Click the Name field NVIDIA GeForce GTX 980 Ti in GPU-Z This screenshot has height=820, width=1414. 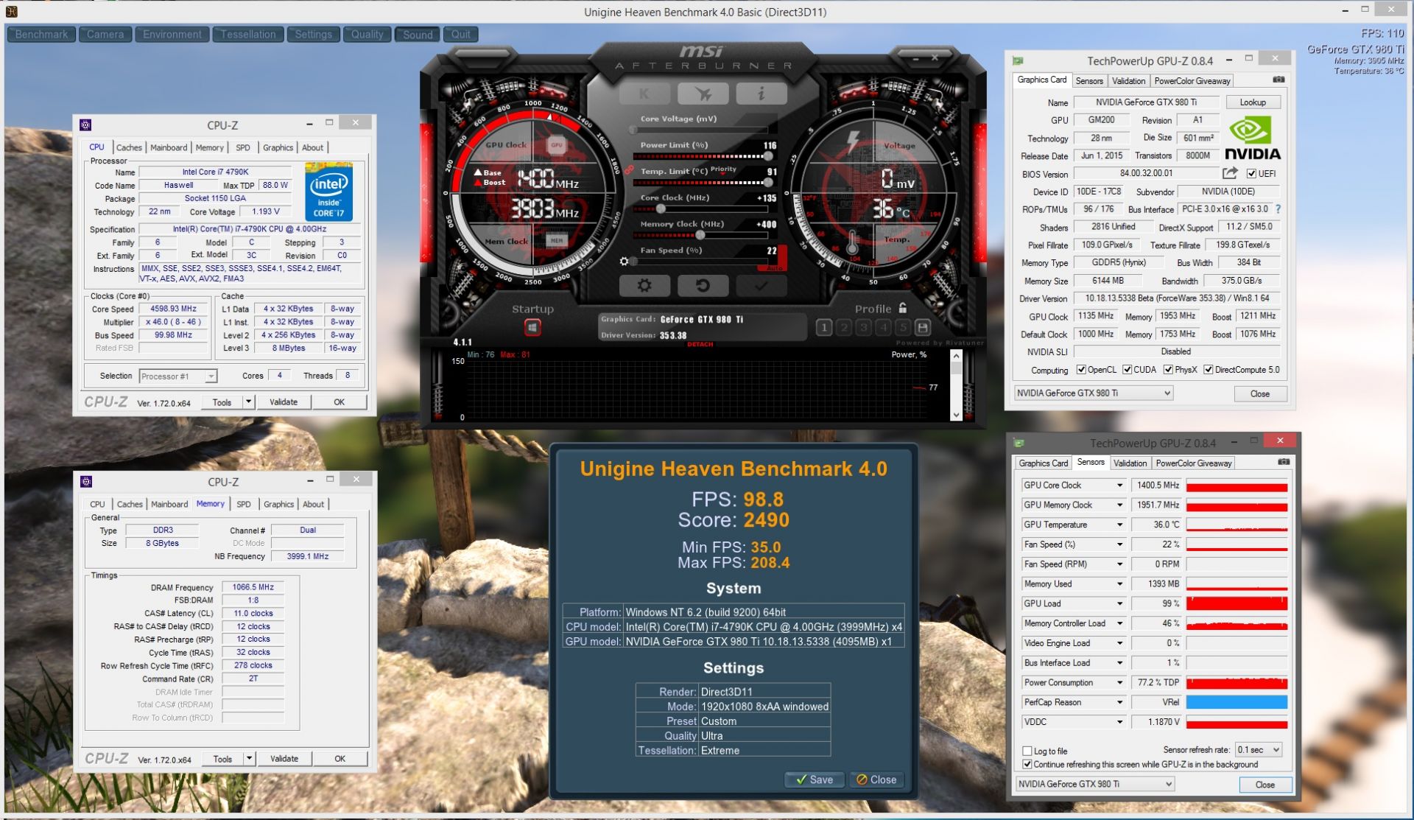1146,102
